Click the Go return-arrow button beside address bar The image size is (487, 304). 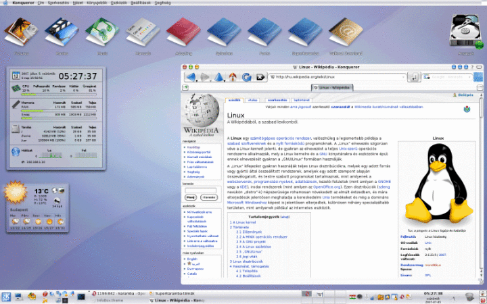pyautogui.click(x=414, y=77)
